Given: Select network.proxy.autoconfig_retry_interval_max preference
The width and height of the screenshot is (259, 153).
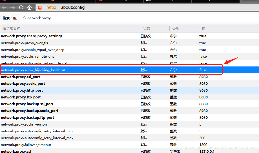Looking at the screenshot, I should [130, 138].
